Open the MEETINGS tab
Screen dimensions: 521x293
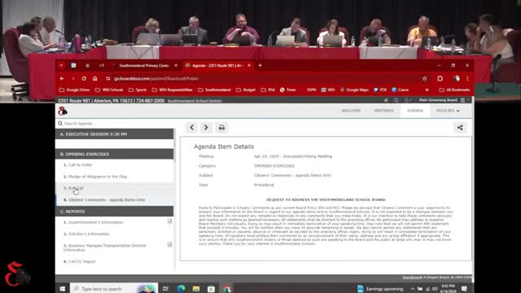pyautogui.click(x=383, y=111)
